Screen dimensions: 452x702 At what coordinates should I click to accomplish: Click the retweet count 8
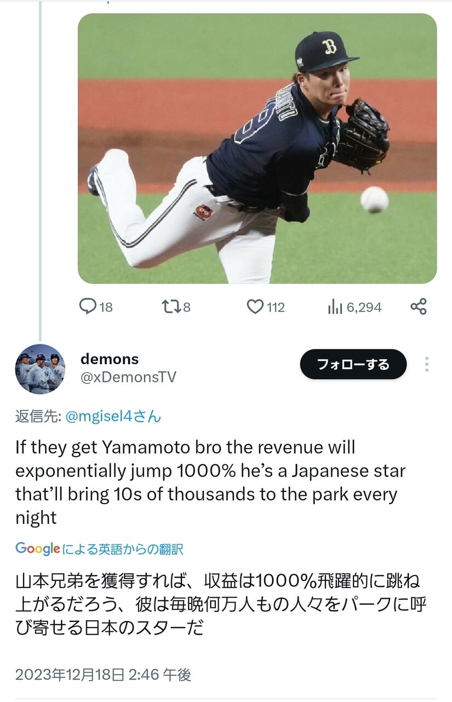(187, 307)
